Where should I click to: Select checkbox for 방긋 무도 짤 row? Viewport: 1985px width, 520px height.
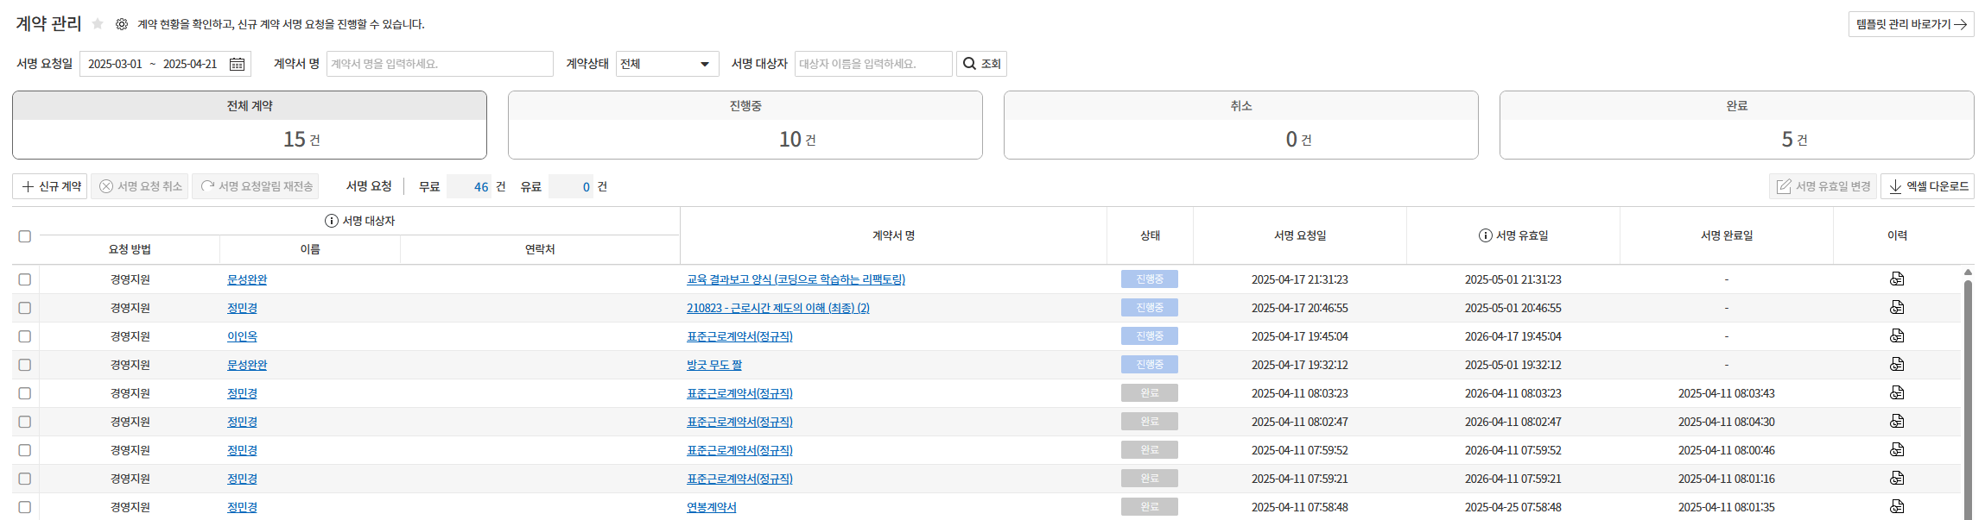(x=25, y=365)
